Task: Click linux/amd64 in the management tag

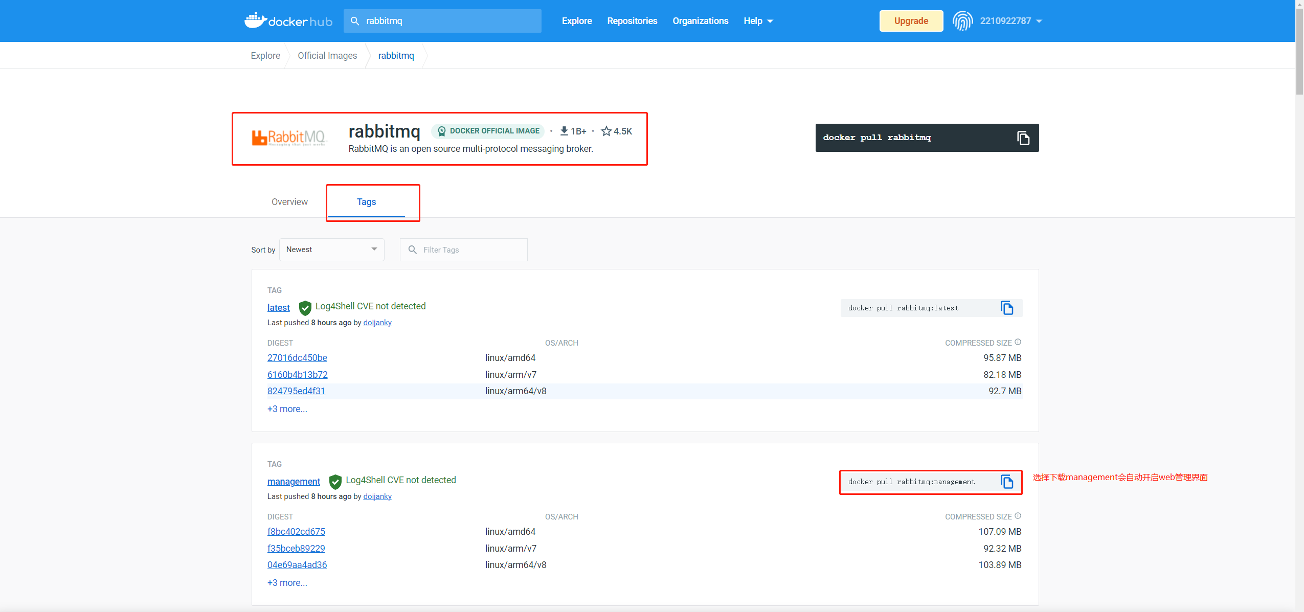Action: point(510,532)
